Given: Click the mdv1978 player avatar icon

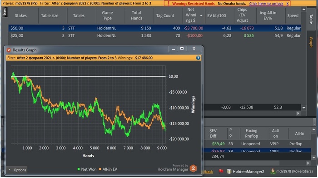Looking at the screenshot, I should tap(273, 171).
